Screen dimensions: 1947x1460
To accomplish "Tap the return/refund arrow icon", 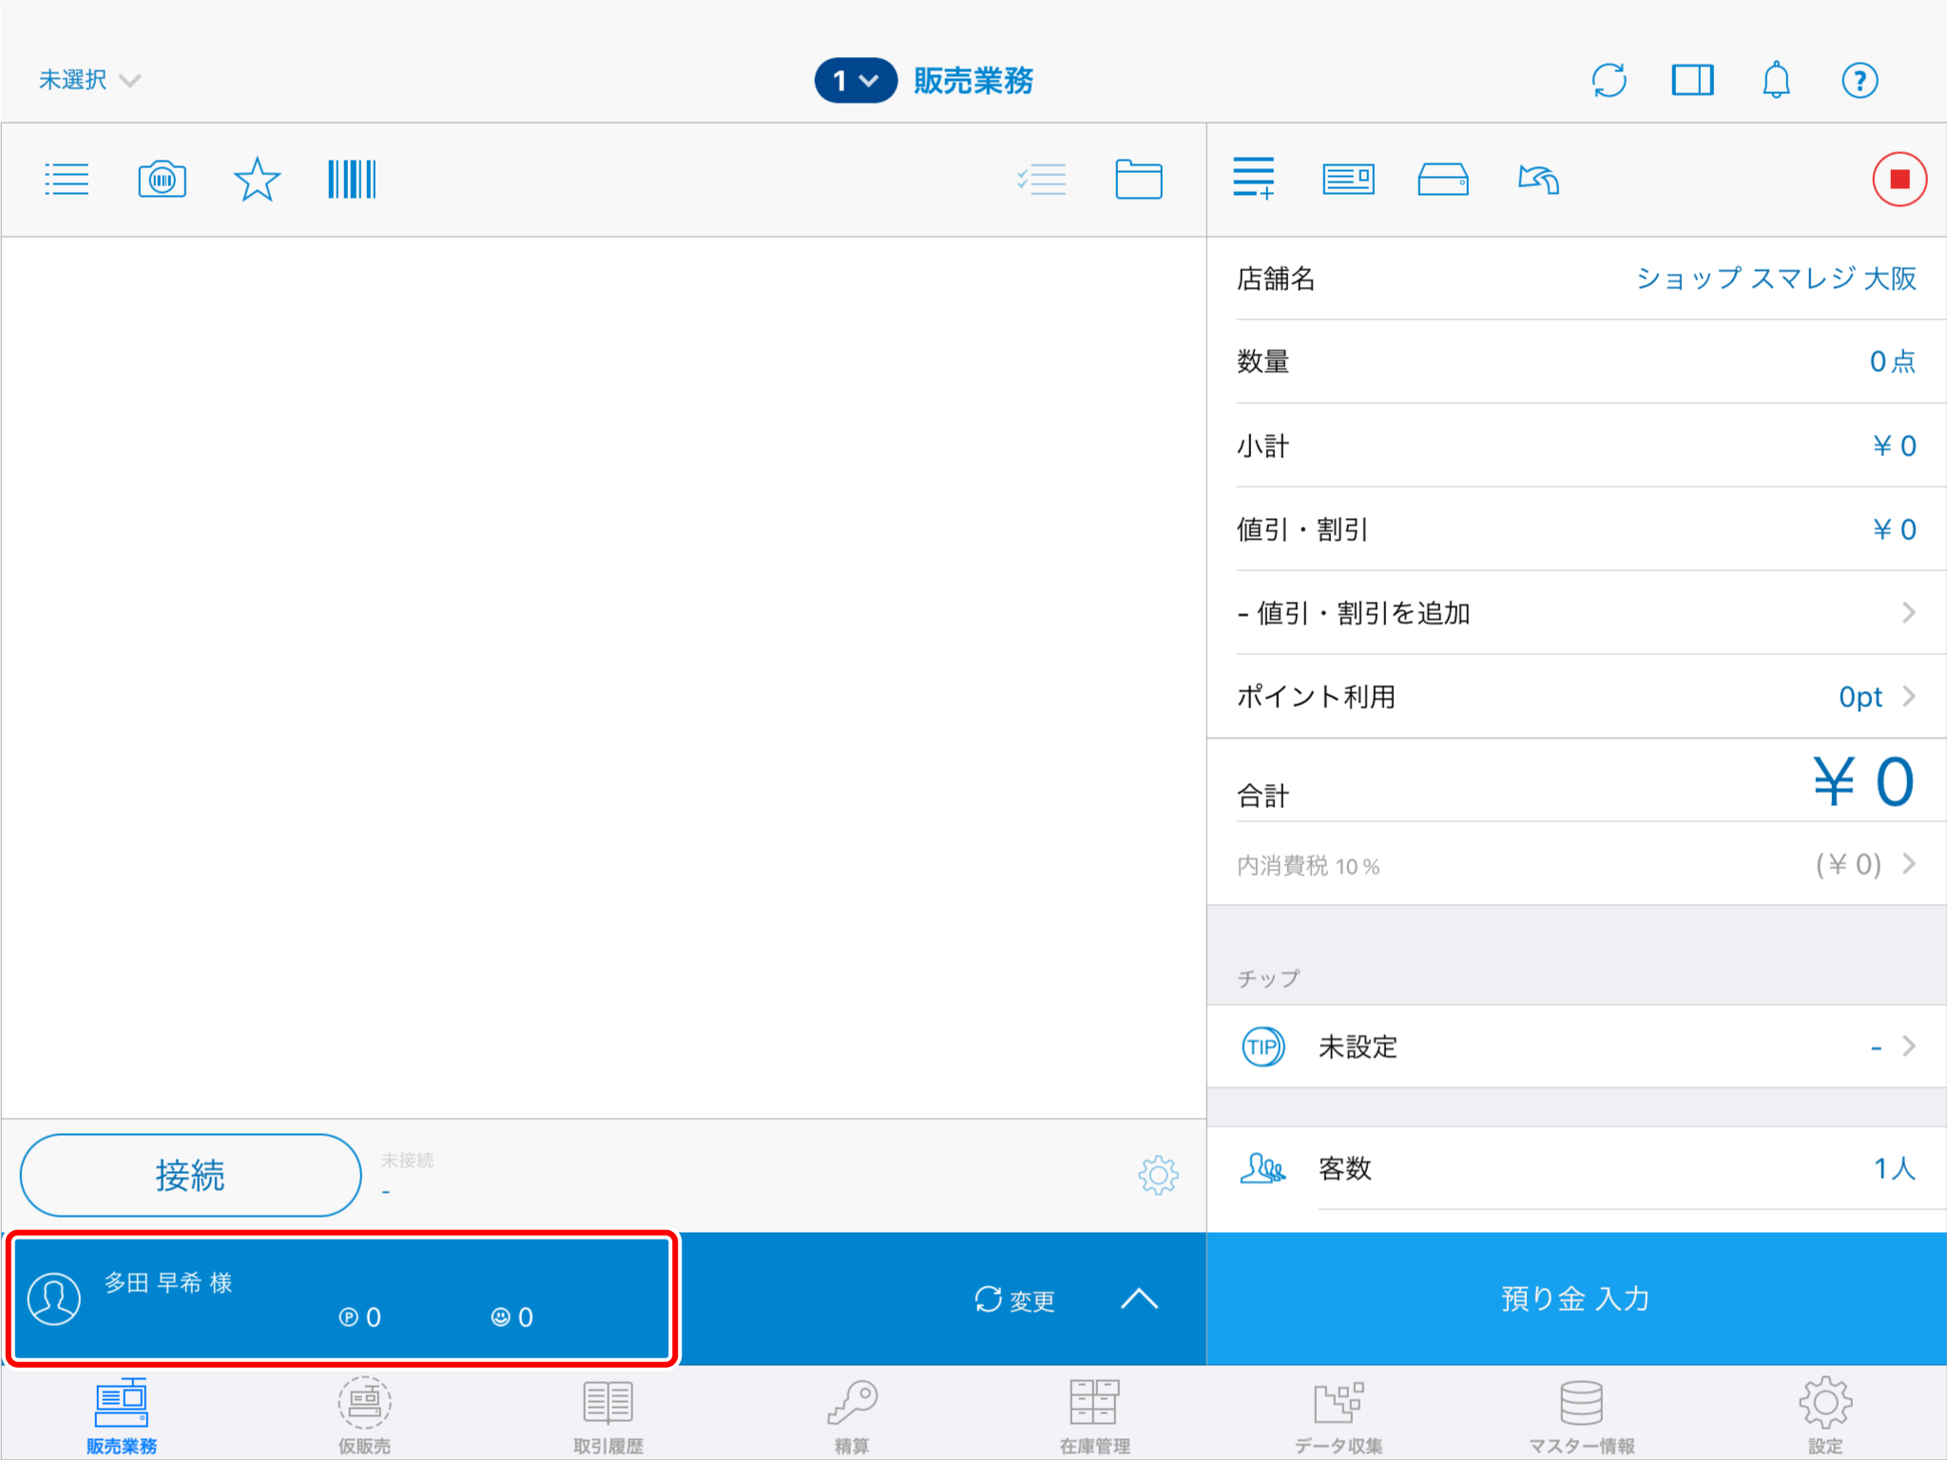I will point(1539,179).
